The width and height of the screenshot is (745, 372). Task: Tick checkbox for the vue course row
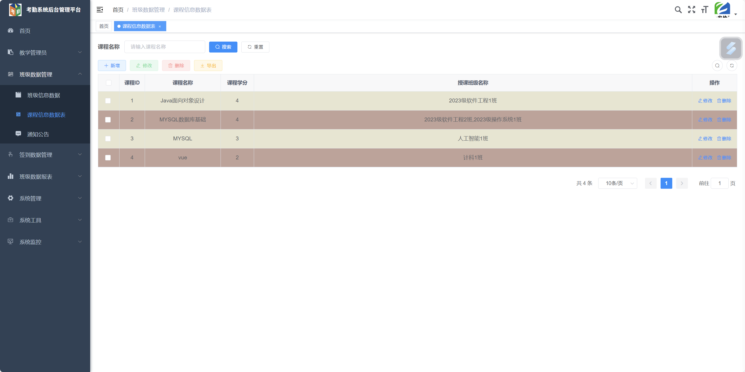(x=108, y=158)
